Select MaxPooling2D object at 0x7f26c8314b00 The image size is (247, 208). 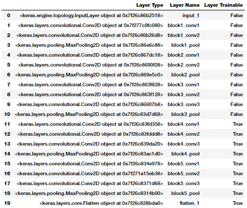pos(89,193)
